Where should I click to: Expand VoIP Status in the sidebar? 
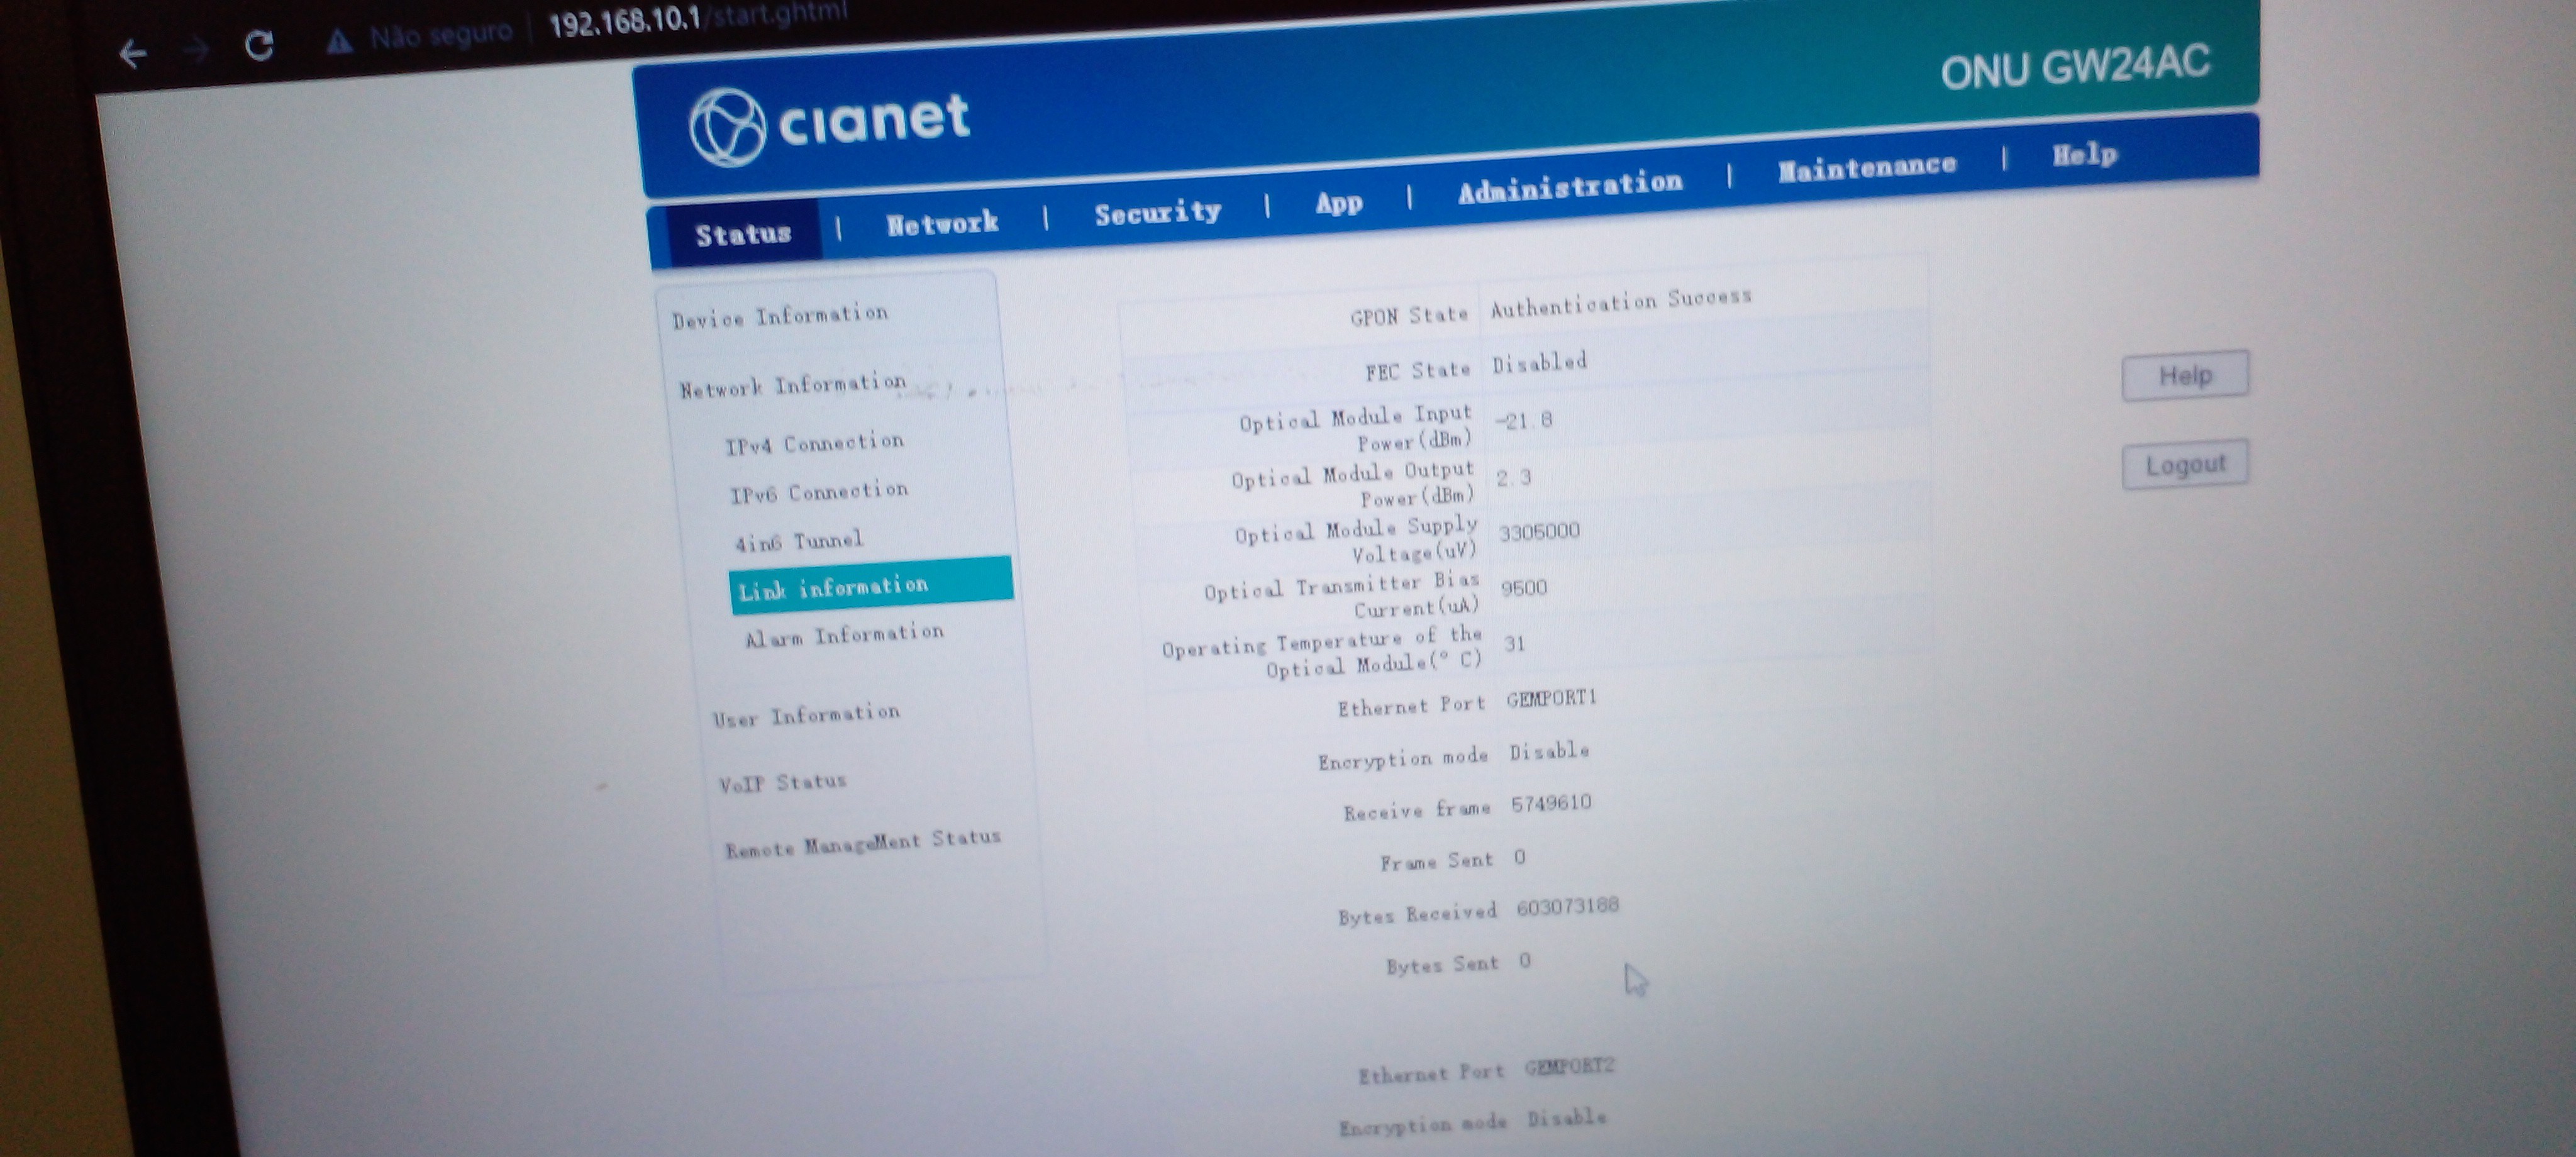(782, 782)
